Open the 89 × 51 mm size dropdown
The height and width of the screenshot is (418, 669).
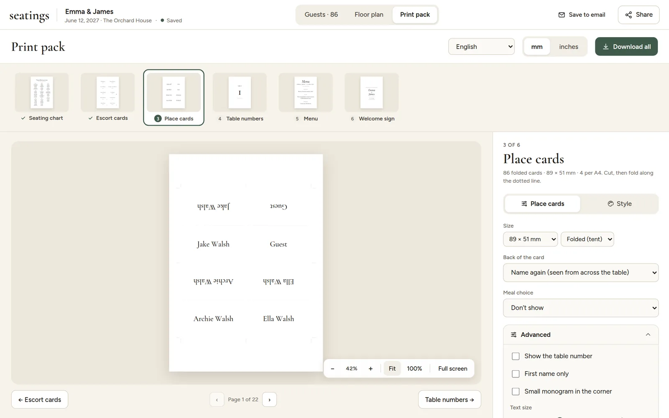click(530, 239)
